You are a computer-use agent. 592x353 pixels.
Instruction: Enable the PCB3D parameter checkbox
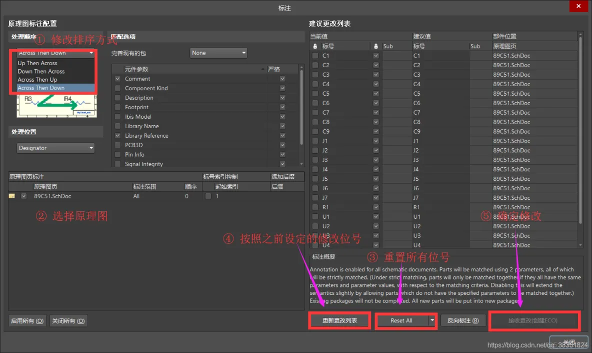tap(118, 145)
